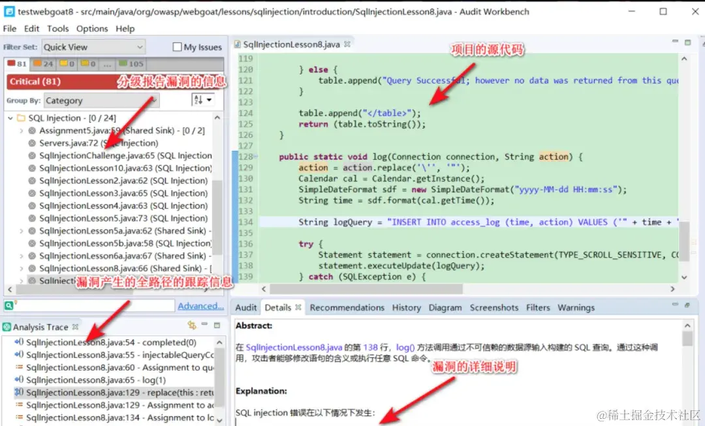Click the SQL Injection folder icon

click(x=21, y=118)
